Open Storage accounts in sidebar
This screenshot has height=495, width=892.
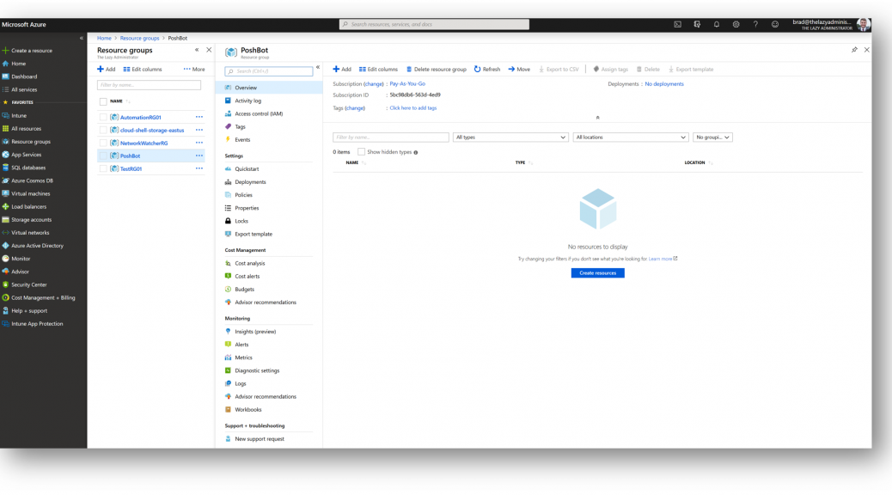(x=27, y=220)
